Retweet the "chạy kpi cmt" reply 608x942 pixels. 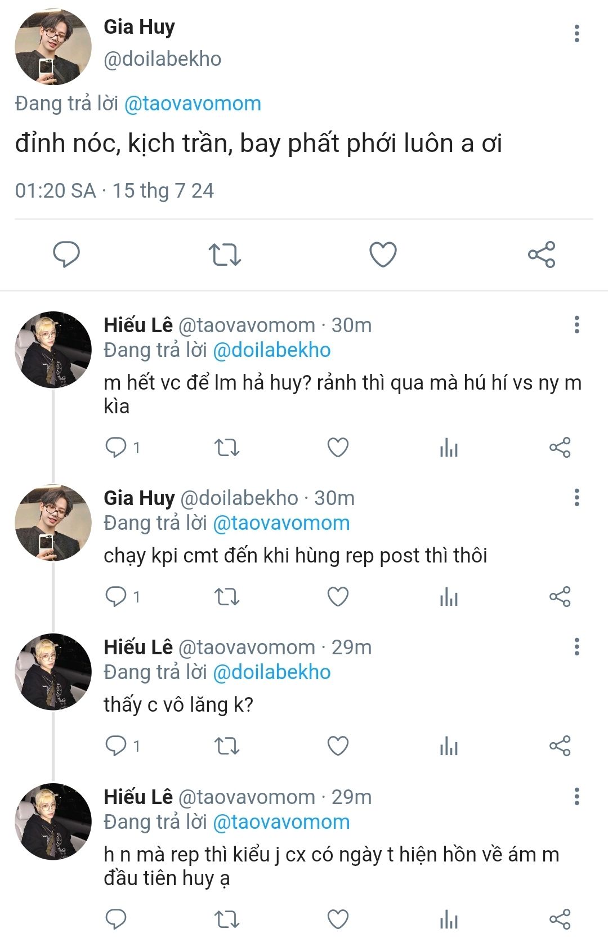tap(227, 597)
